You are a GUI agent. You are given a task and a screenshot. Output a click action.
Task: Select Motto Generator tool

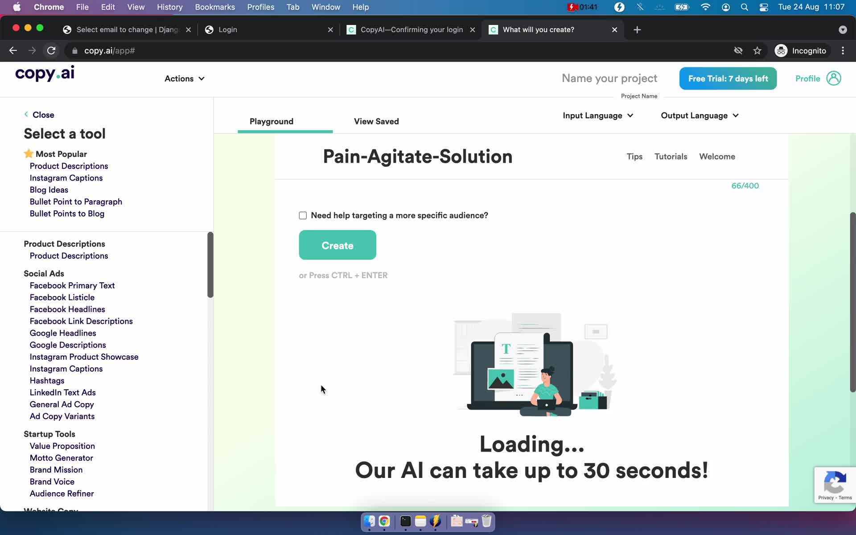[x=62, y=458]
